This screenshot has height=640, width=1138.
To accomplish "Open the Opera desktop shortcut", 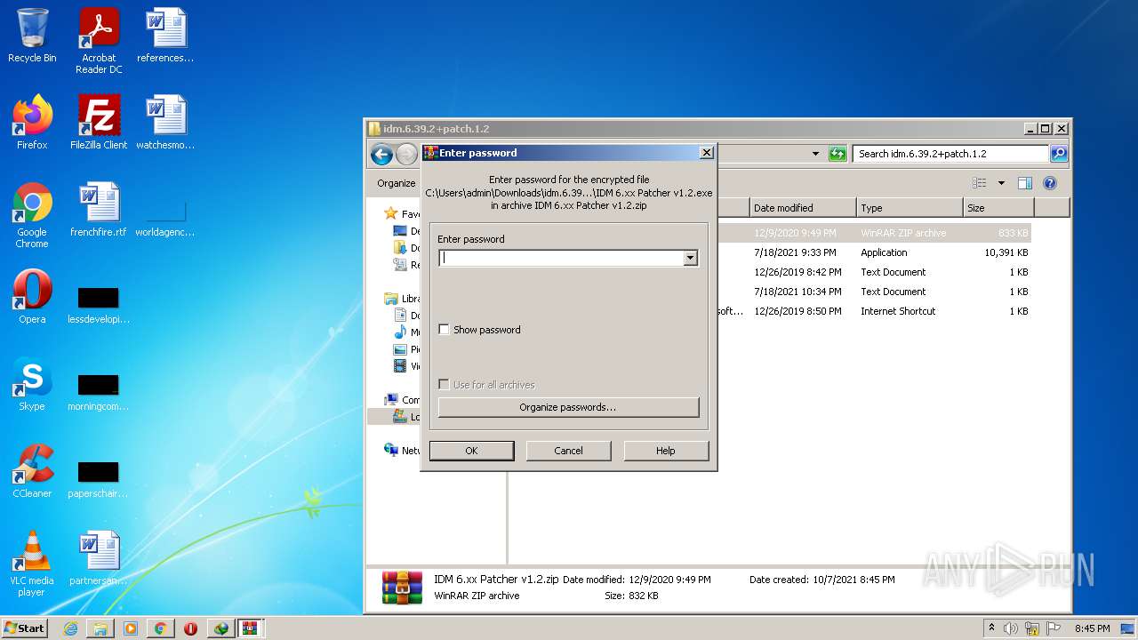I will (x=32, y=297).
